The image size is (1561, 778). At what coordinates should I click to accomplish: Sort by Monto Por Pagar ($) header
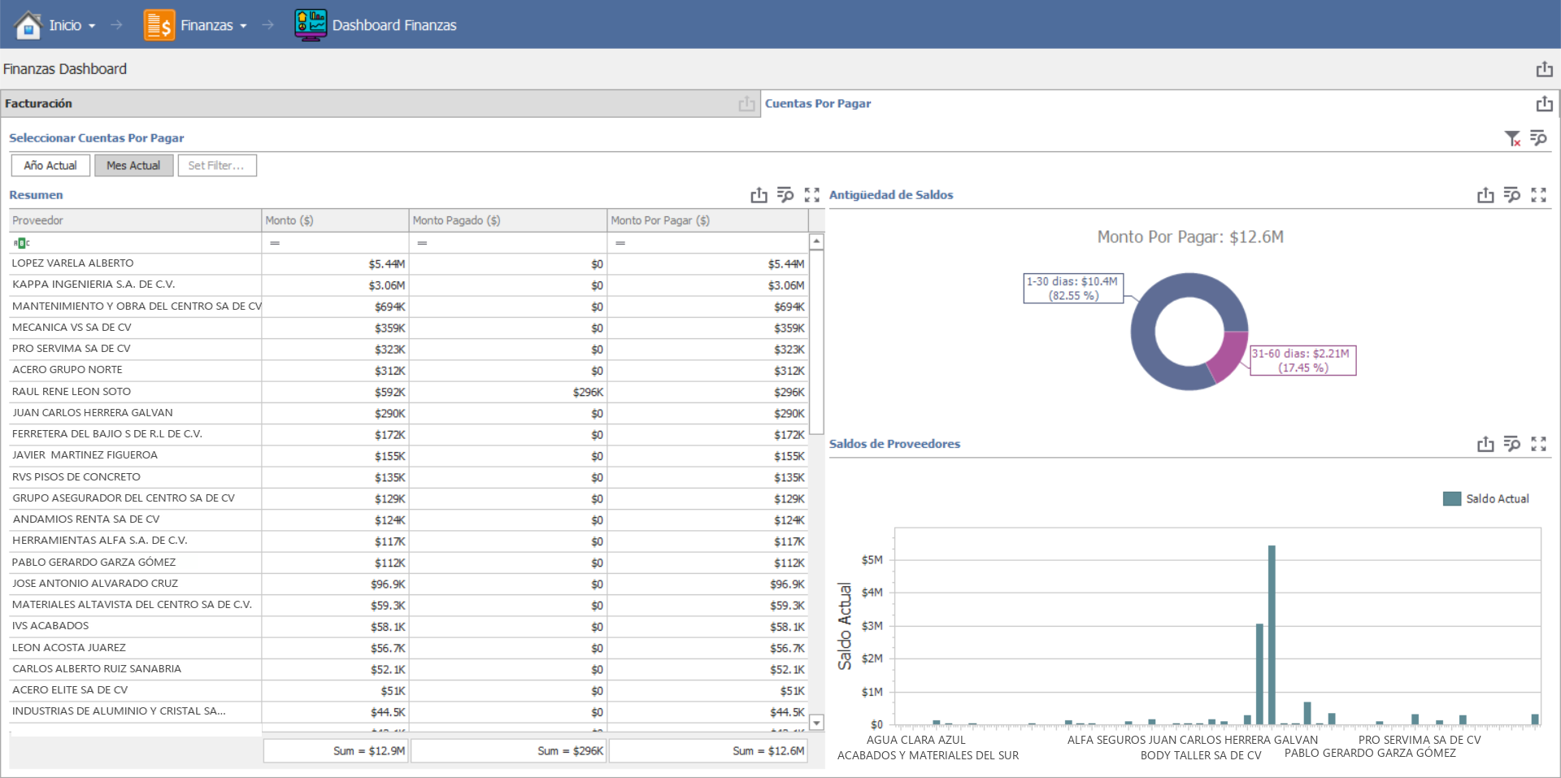[708, 220]
